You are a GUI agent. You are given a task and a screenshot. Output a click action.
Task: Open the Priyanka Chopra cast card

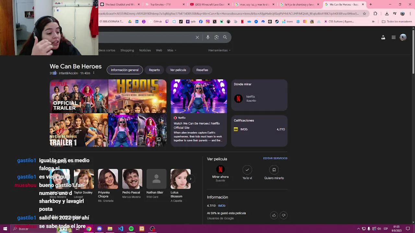108,185
